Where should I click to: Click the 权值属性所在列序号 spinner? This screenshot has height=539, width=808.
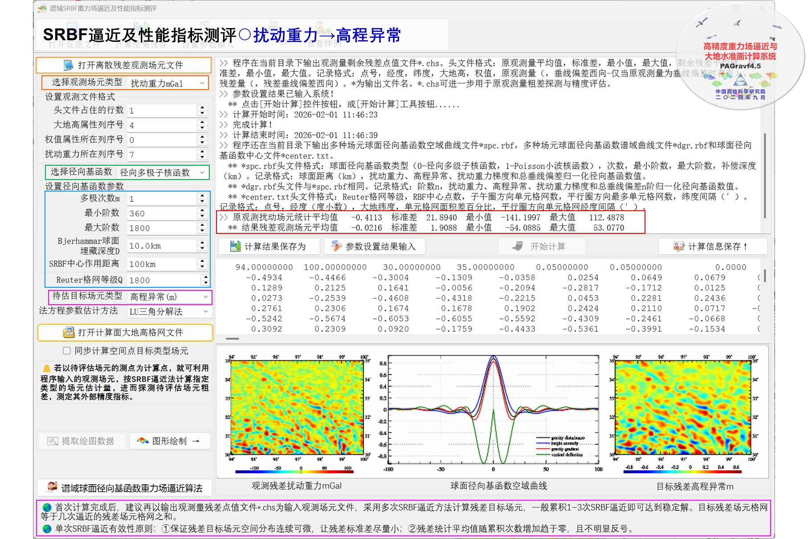click(203, 140)
